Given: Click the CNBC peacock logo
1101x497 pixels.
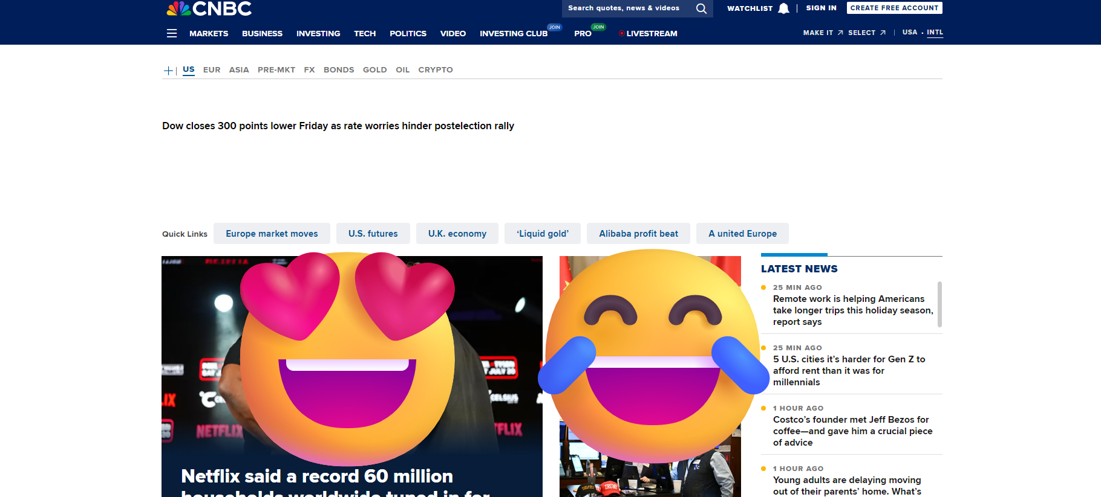Looking at the screenshot, I should tap(209, 8).
